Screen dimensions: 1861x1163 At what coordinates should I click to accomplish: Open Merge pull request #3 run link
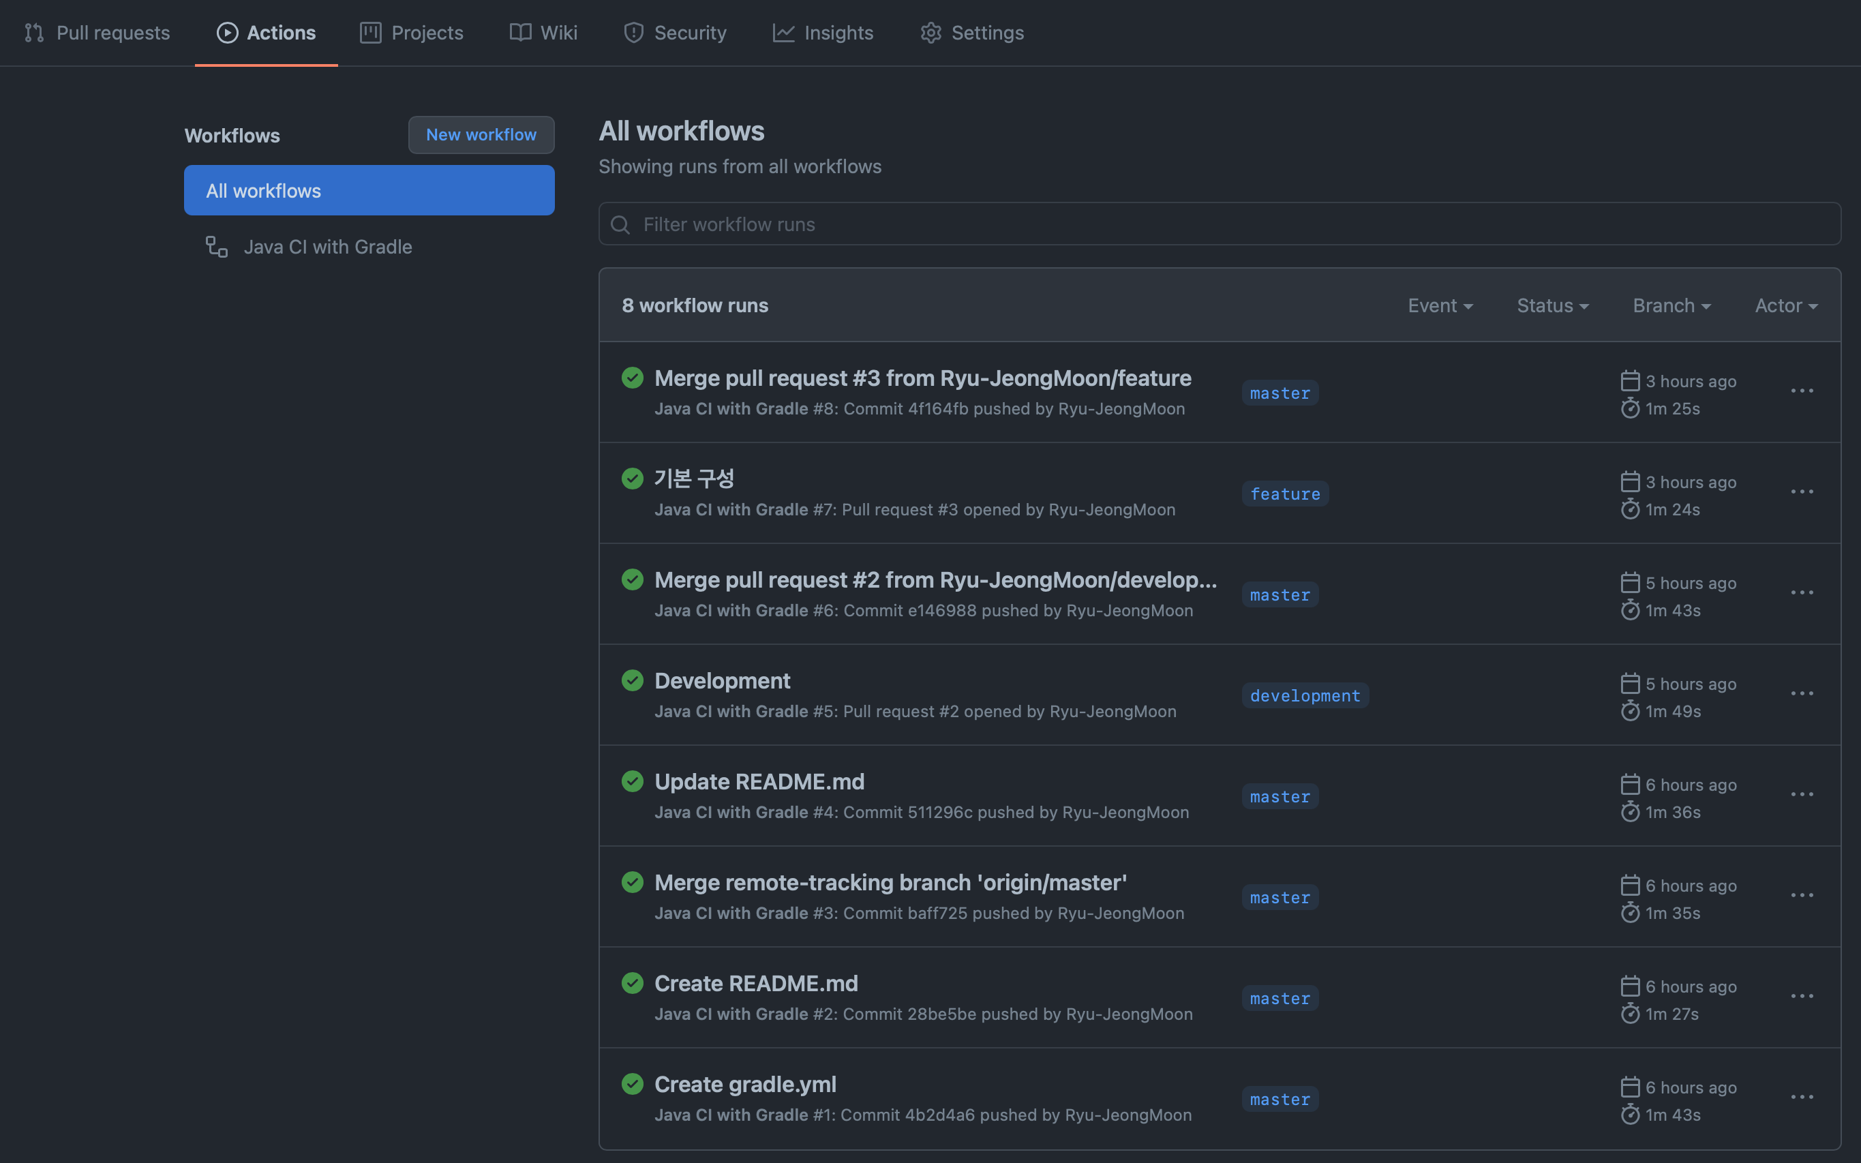[x=922, y=378]
